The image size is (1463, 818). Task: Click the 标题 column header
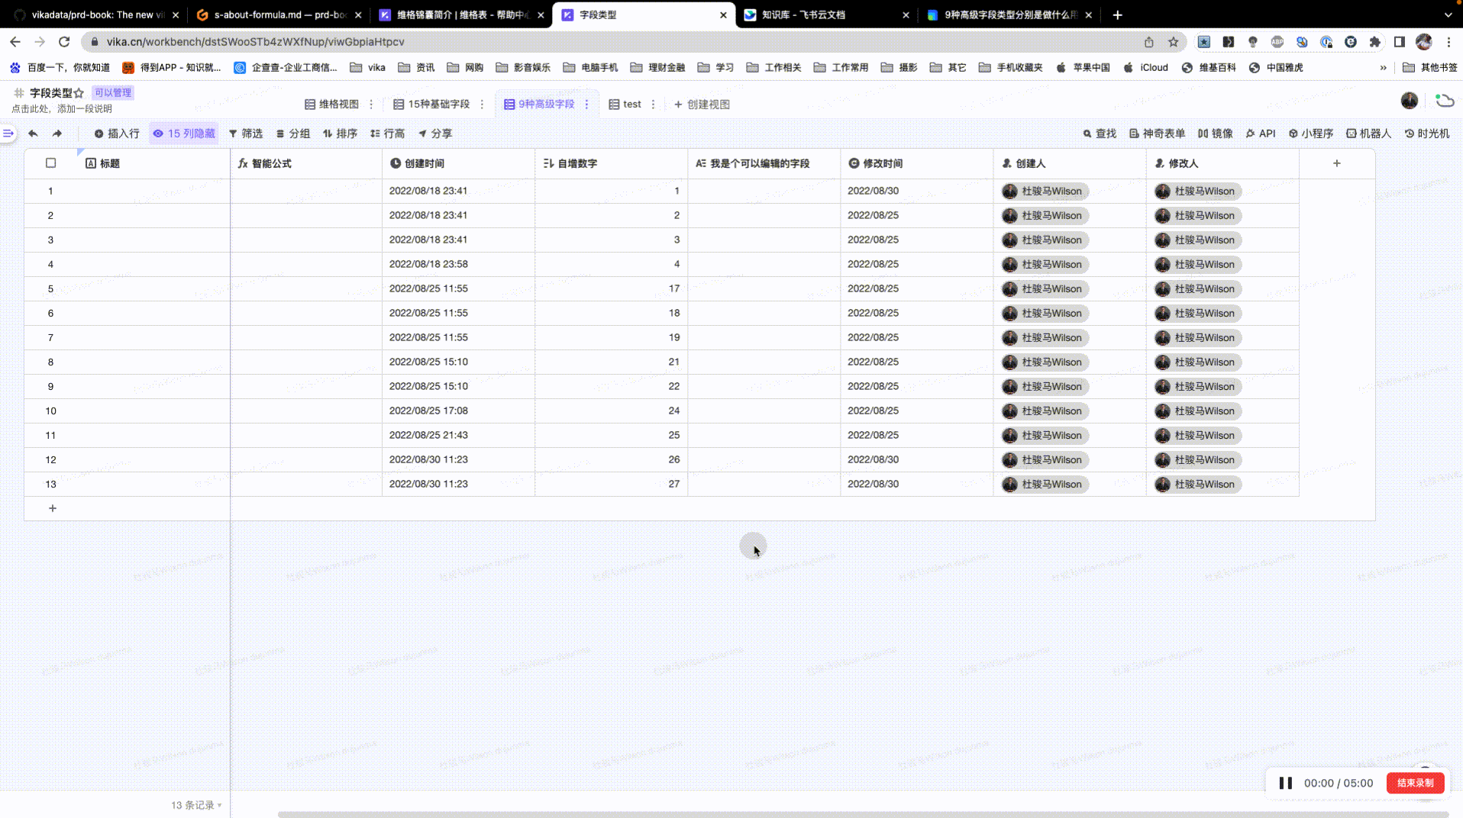tap(153, 163)
